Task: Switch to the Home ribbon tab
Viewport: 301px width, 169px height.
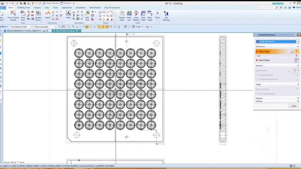Action: point(11,8)
